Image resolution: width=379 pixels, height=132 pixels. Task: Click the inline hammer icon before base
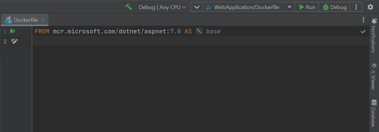point(199,31)
